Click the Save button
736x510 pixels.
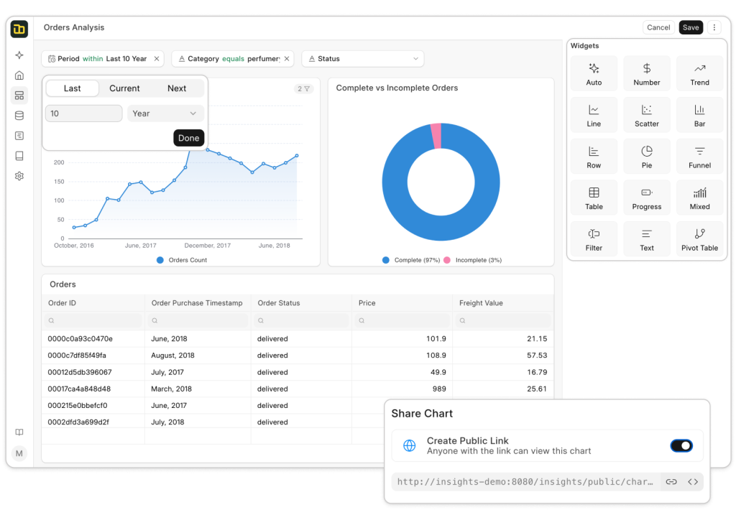(x=691, y=27)
